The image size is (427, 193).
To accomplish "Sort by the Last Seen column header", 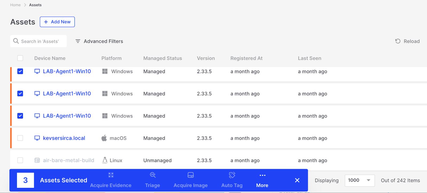I will [310, 58].
